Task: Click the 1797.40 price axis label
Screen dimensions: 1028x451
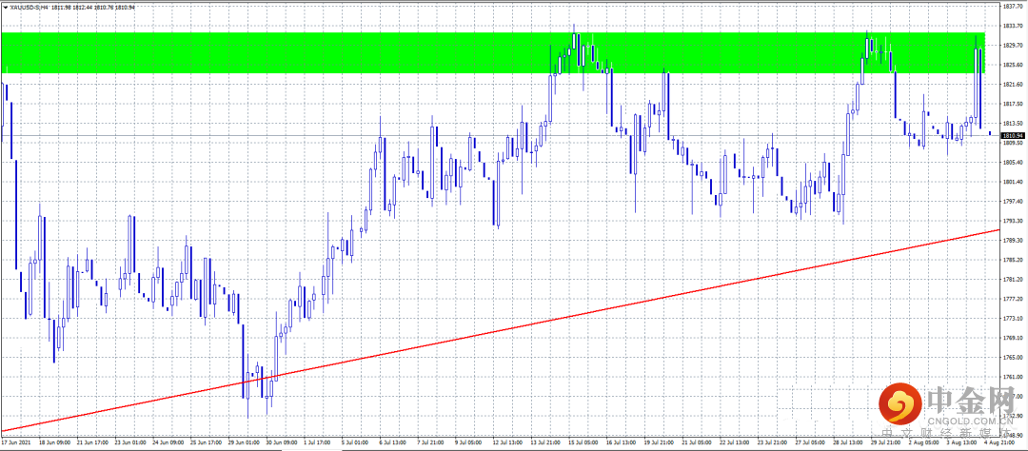Action: 1014,202
